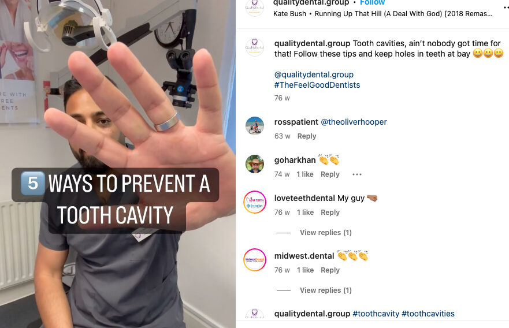Follow the qualitydental.group account
This screenshot has height=328, width=509.
pyautogui.click(x=372, y=2)
